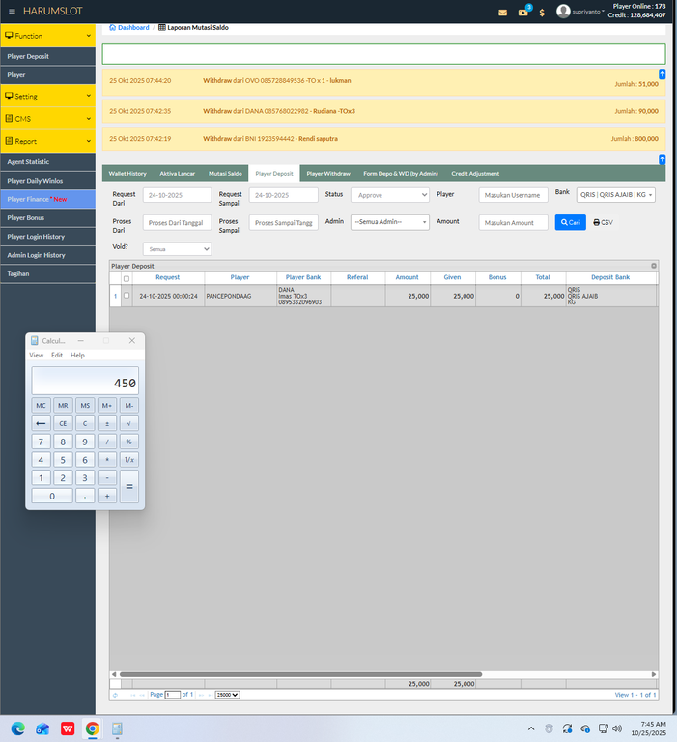Open the volume control in system tray

[617, 728]
